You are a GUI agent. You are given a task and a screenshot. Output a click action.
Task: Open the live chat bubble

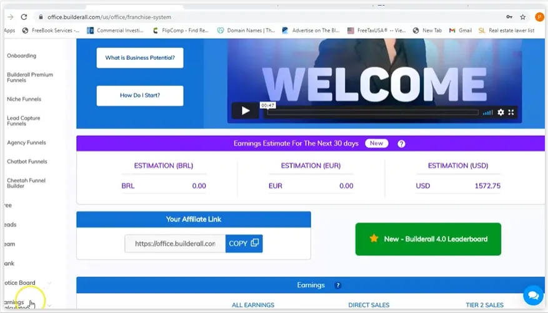click(534, 295)
